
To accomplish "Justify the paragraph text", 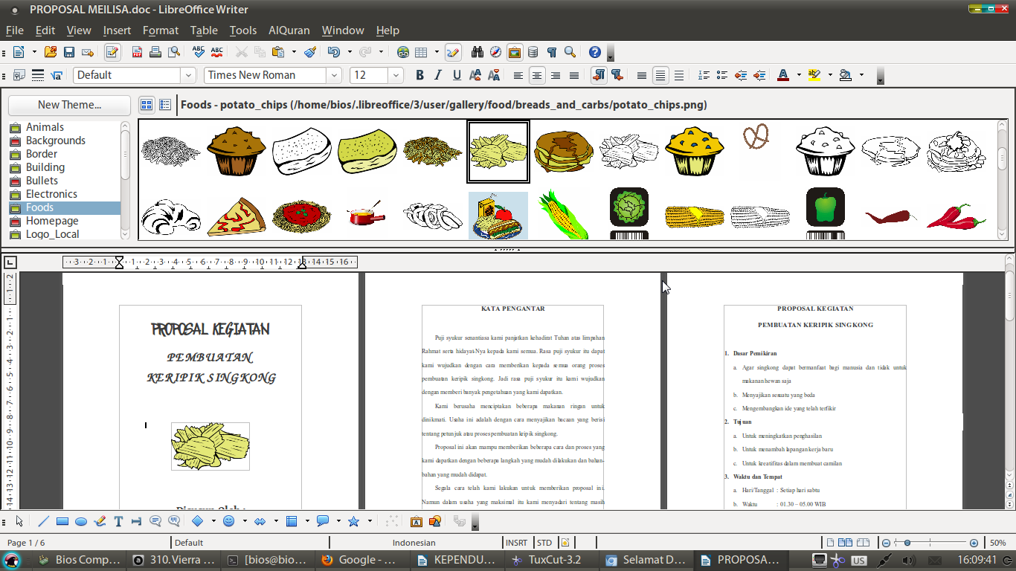I will click(x=574, y=75).
